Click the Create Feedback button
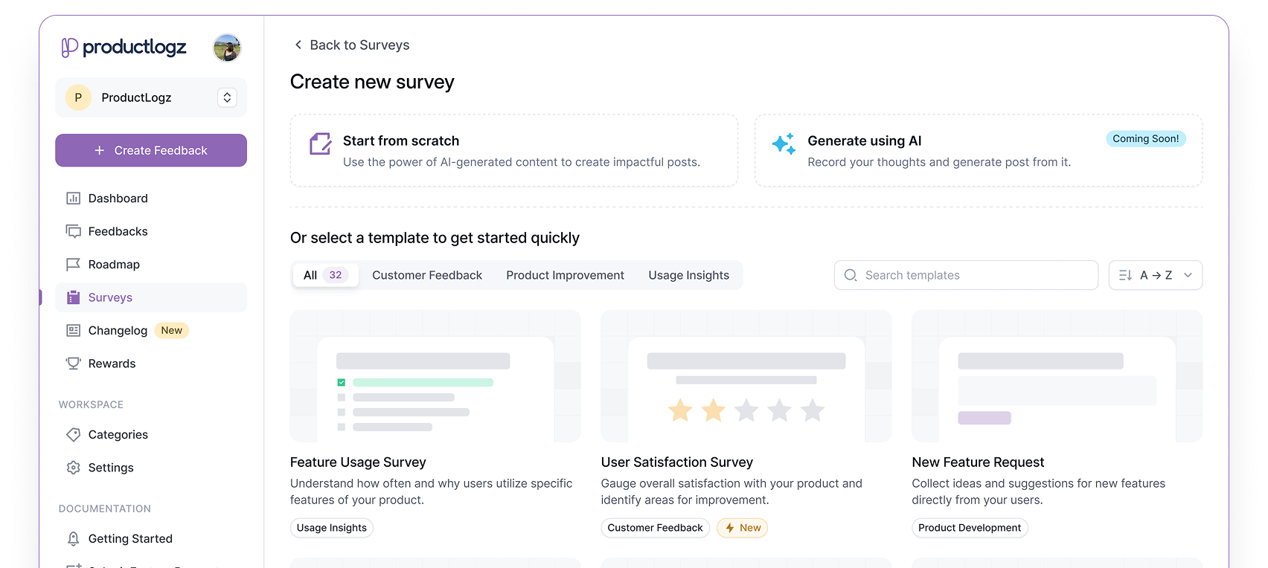 tap(151, 150)
